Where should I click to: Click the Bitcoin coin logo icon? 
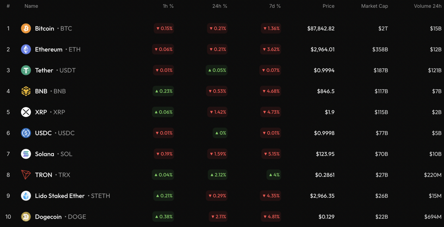click(x=26, y=28)
